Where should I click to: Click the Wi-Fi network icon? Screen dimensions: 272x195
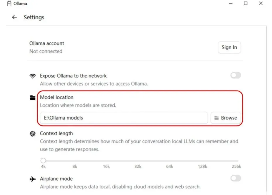tap(33, 76)
